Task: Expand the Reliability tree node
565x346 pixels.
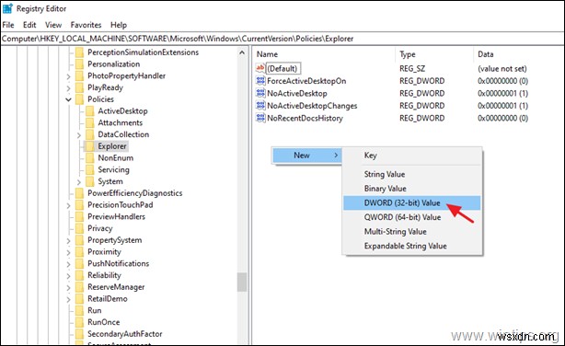Action: tap(68, 276)
